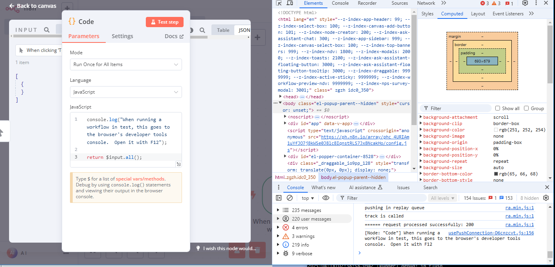Expand the 4 errors message group
Viewport: 555px width, 267px height.
click(278, 228)
